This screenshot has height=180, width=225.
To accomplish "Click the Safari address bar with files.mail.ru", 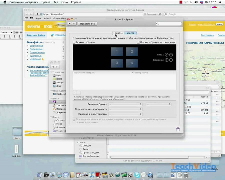I will pos(91,14).
